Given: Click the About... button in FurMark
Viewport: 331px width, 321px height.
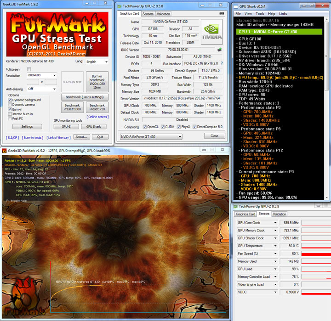Looking at the screenshot, I should (81, 137).
